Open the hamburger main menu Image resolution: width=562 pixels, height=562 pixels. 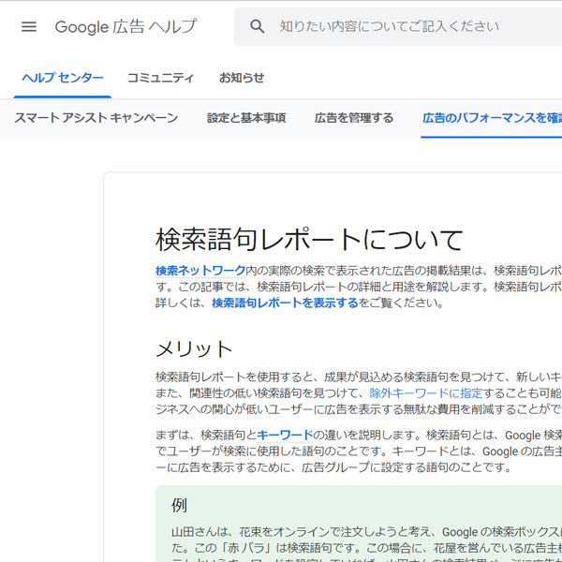pos(29,26)
